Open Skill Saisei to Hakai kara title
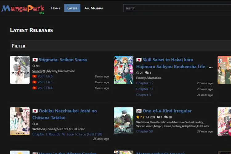231x154 pixels. [174, 63]
